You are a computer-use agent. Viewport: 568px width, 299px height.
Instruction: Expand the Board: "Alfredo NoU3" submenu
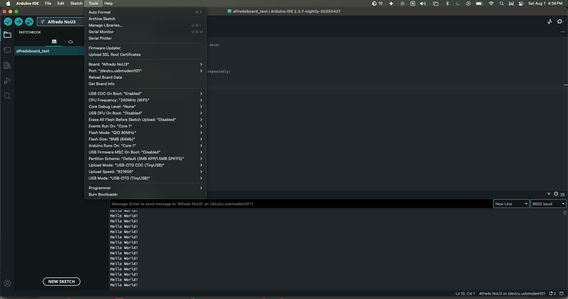[x=145, y=64]
